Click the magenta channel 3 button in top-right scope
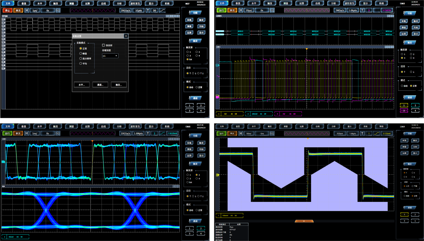 405,110
